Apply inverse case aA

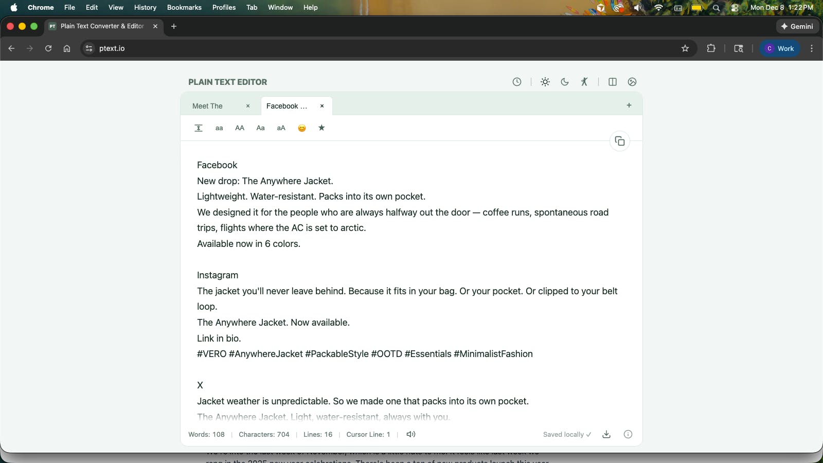tap(281, 128)
